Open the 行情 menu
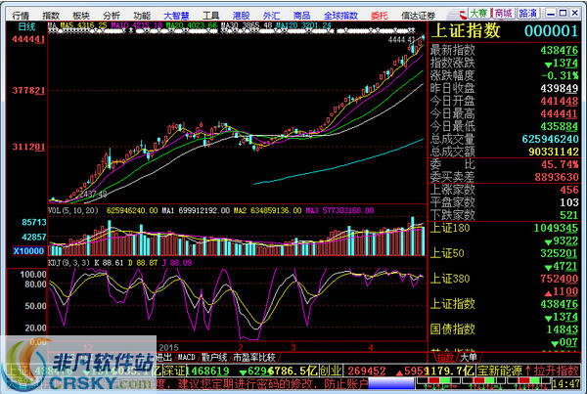Image resolution: width=587 pixels, height=394 pixels. coord(20,16)
